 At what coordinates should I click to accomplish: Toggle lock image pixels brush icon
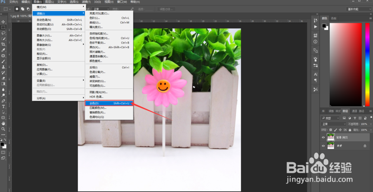point(335,130)
